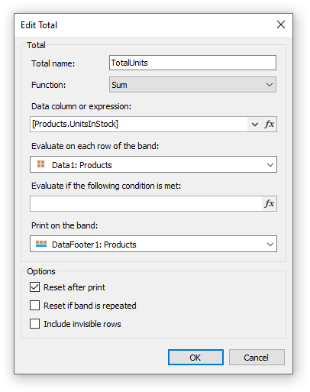Click the Reset after print label
This screenshot has width=310, height=392.
[74, 287]
